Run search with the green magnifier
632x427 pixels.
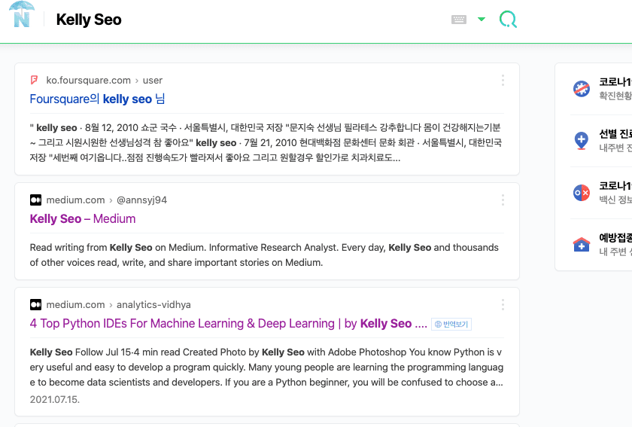508,19
